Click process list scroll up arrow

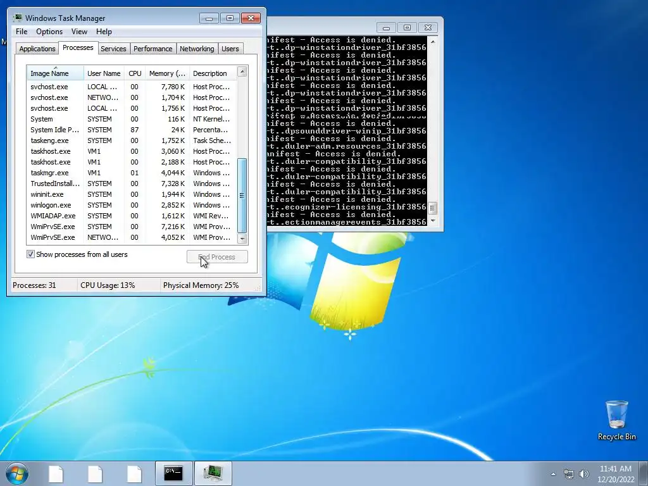242,72
